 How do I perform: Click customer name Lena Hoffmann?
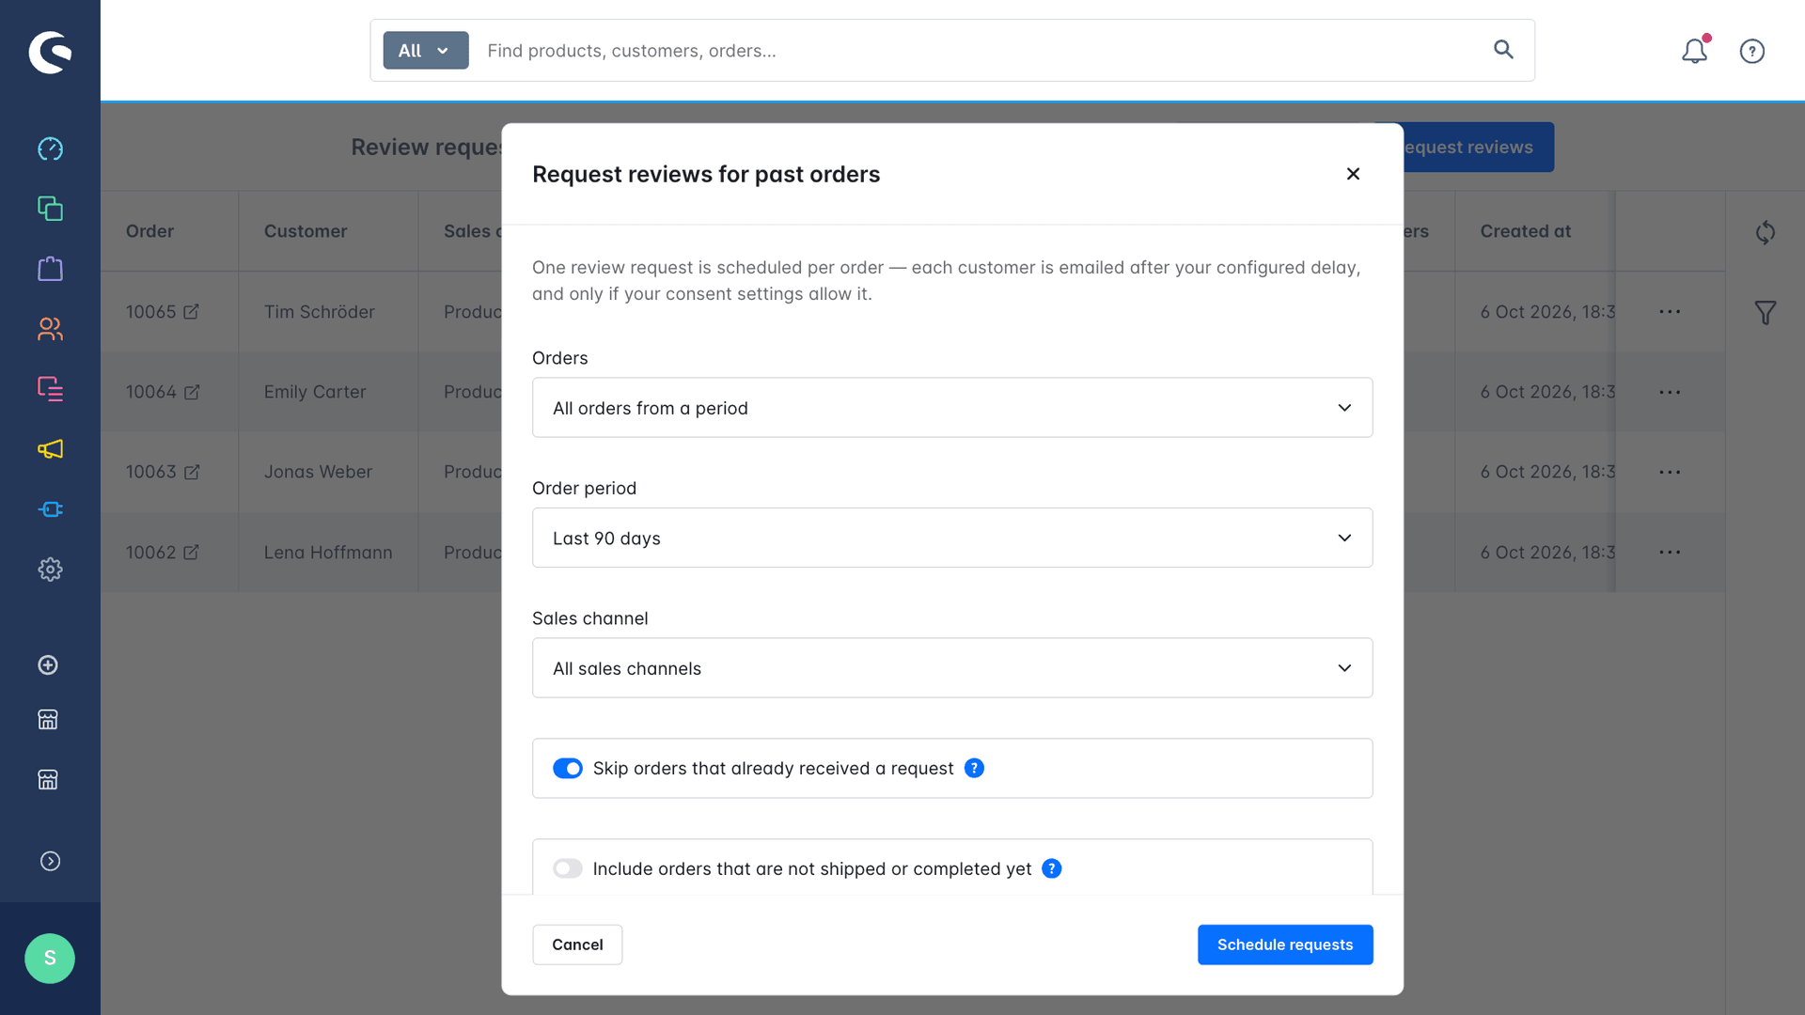tap(328, 553)
